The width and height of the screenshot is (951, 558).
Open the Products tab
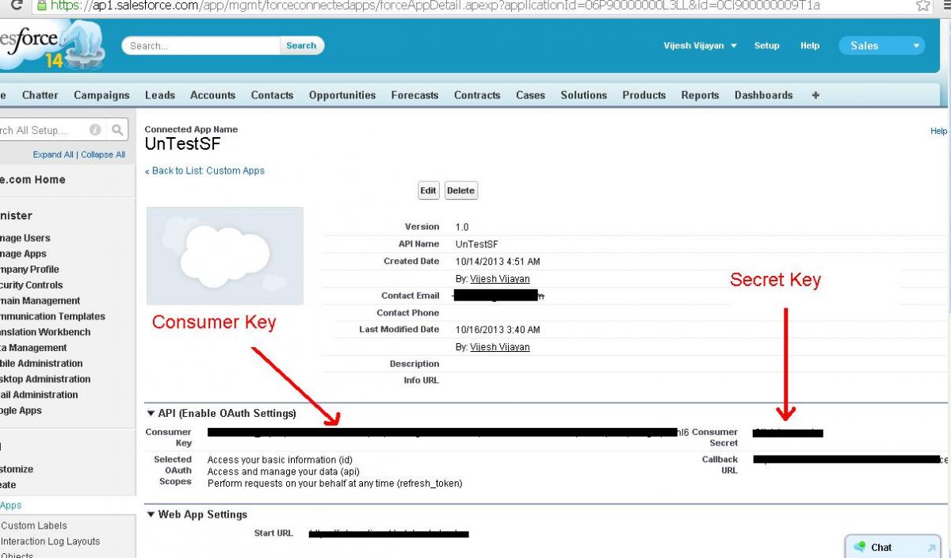point(644,95)
